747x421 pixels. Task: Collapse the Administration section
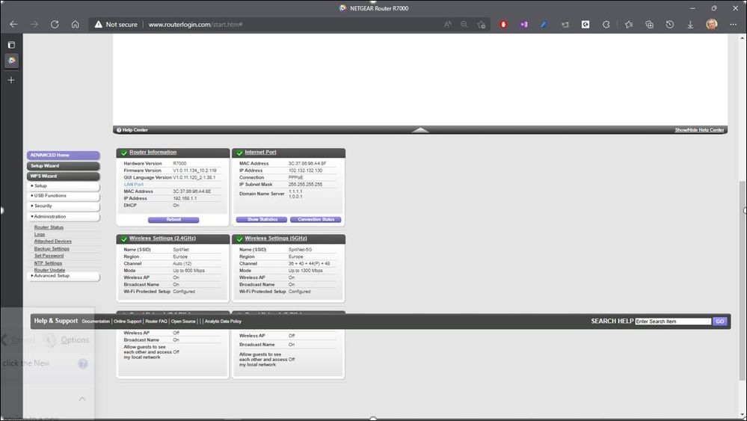[x=64, y=217]
